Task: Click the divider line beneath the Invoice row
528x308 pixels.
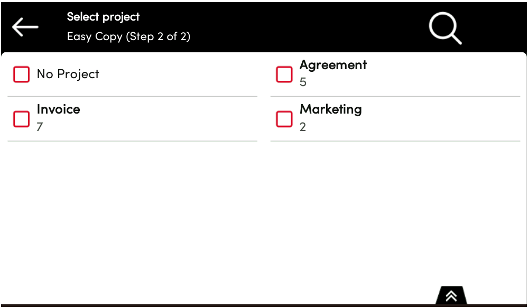Action: 132,141
